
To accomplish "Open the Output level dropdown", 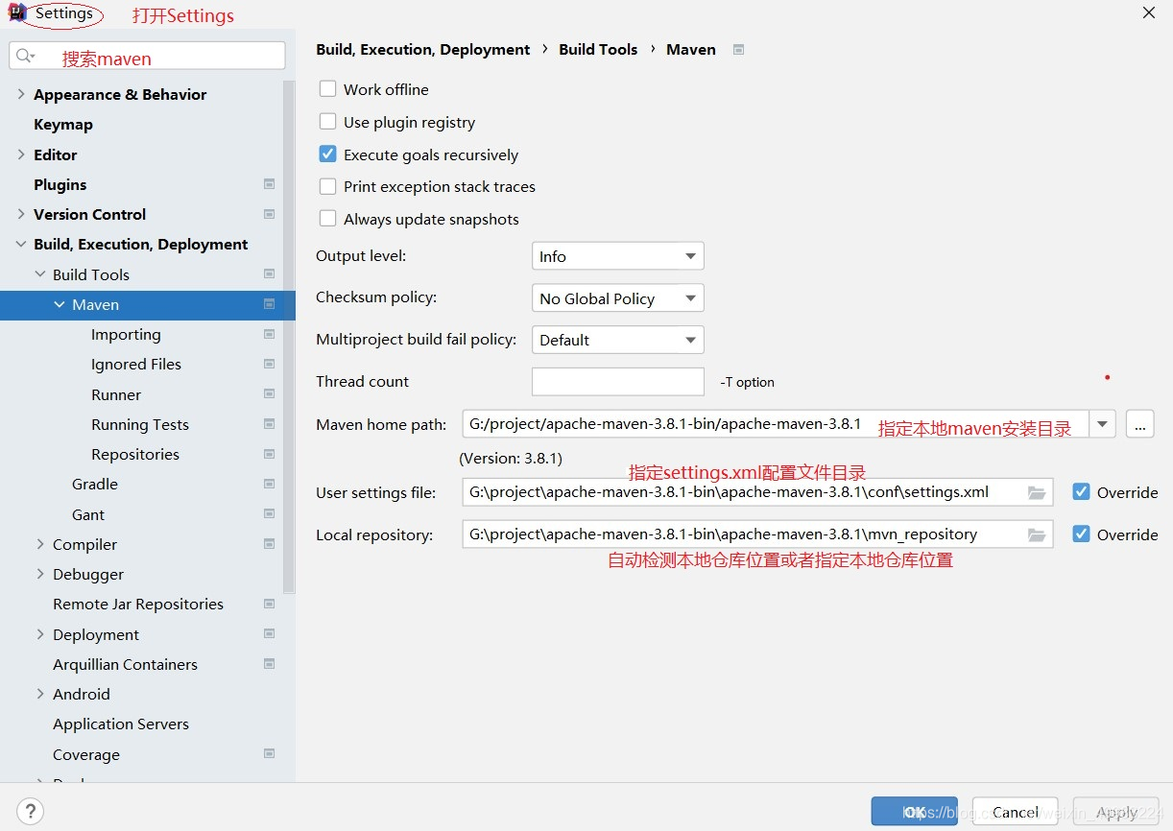I will click(617, 256).
